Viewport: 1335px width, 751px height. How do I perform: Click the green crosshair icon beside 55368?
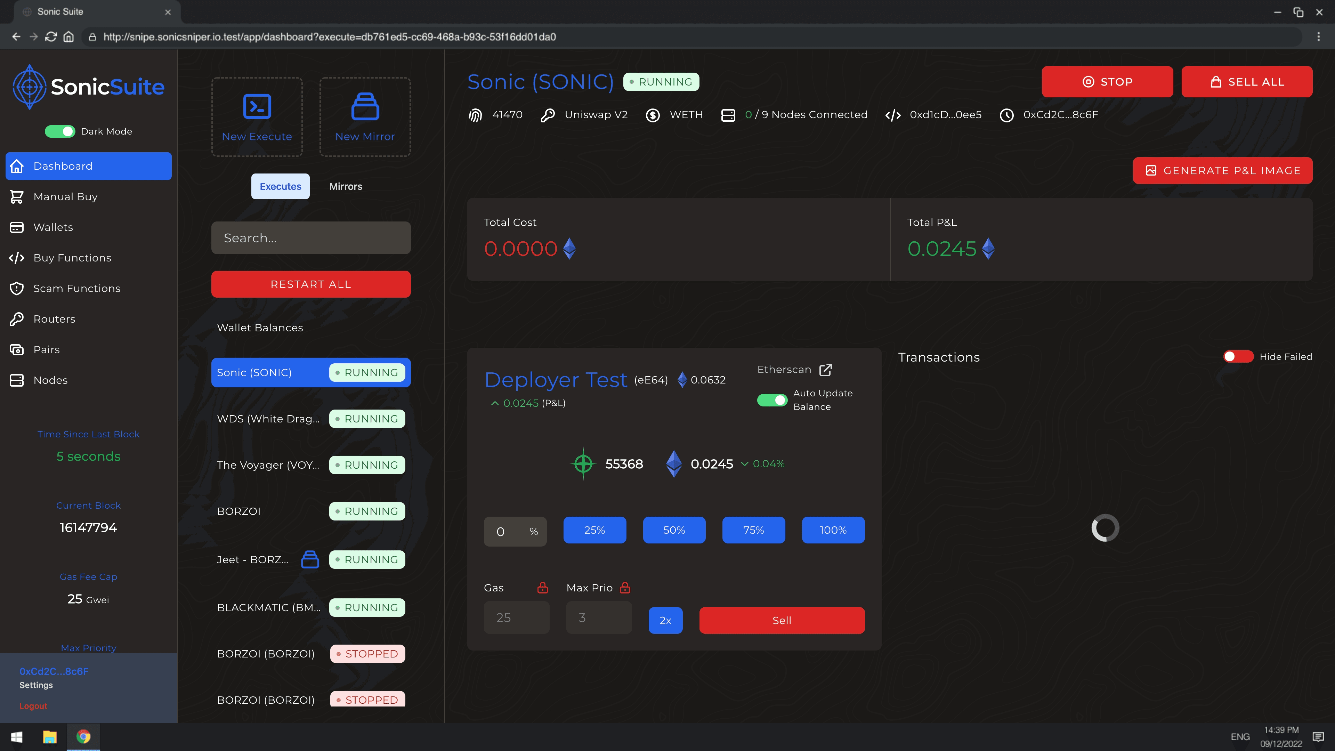click(583, 463)
